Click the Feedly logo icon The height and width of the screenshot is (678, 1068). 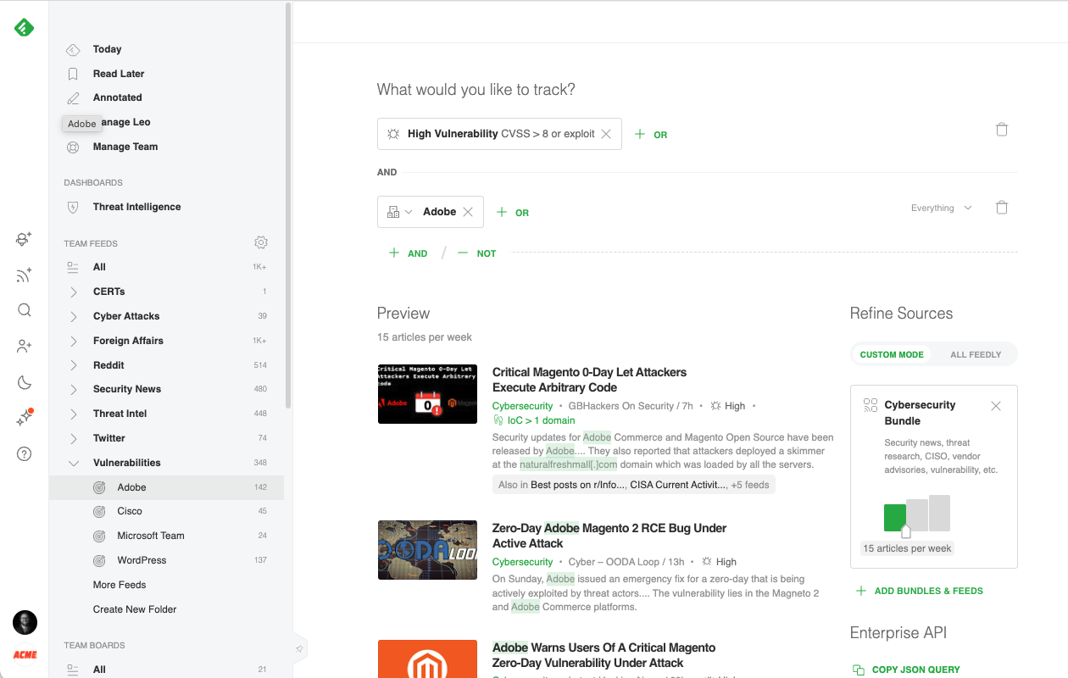pos(24,28)
